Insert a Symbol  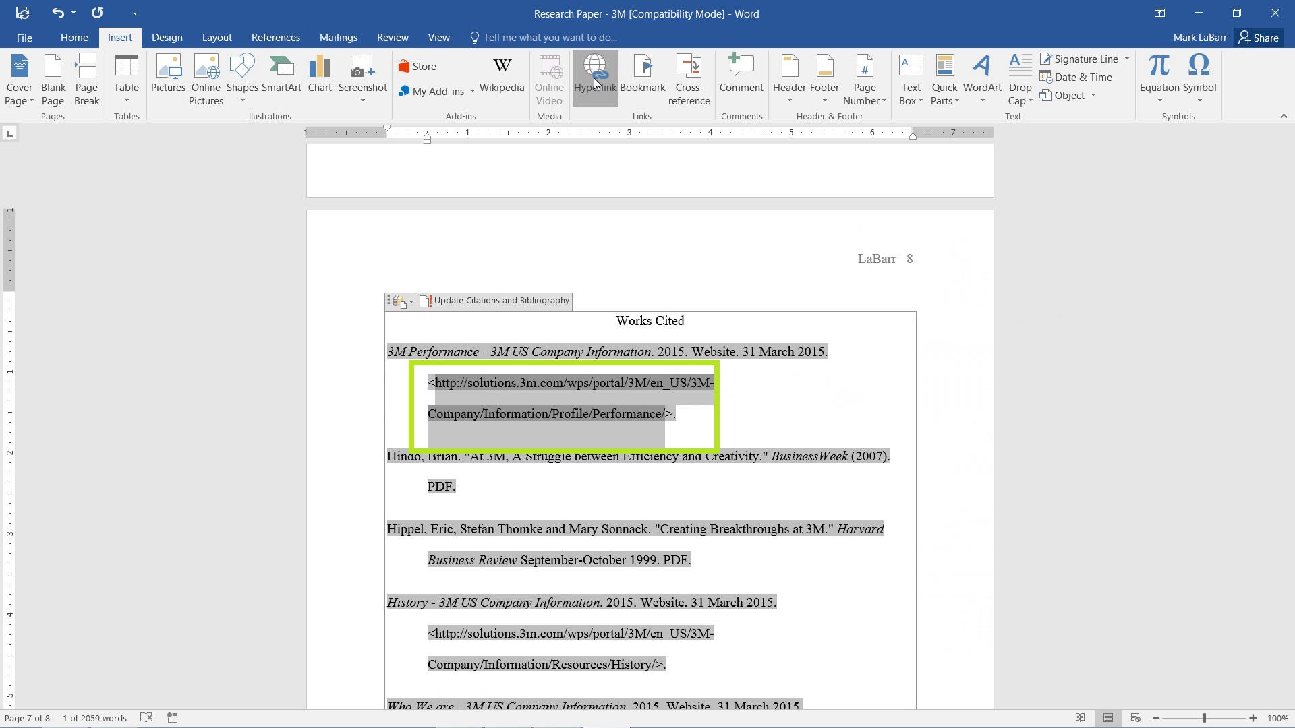[1199, 80]
